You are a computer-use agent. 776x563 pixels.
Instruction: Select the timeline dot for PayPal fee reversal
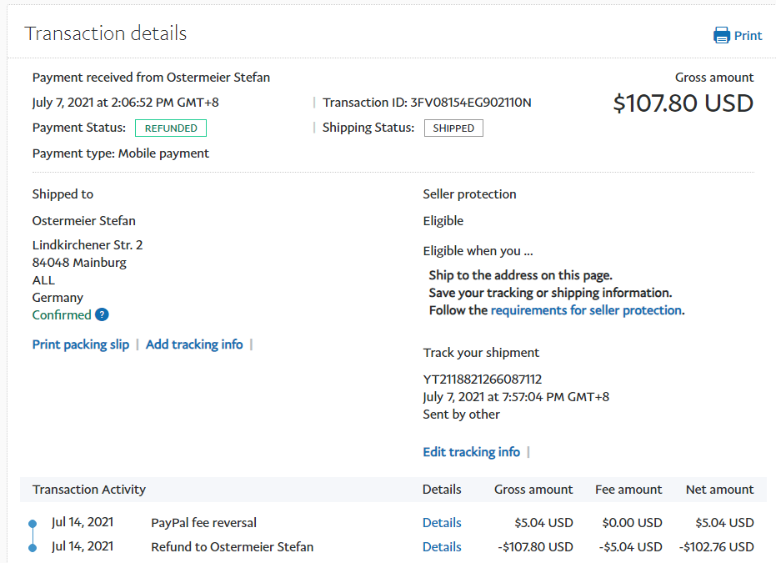(x=33, y=524)
